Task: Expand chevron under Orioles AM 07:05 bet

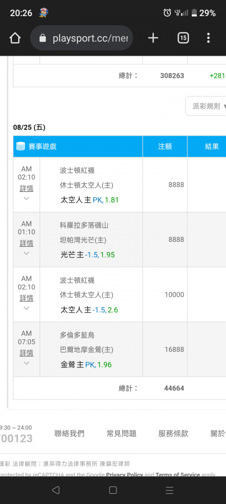Action: (x=27, y=363)
